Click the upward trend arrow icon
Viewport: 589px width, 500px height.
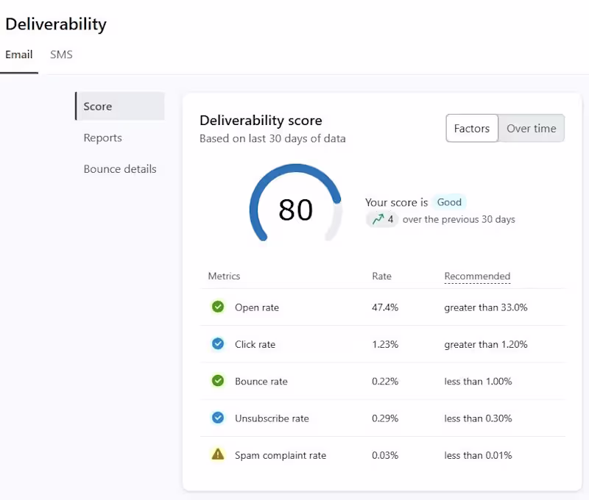378,219
